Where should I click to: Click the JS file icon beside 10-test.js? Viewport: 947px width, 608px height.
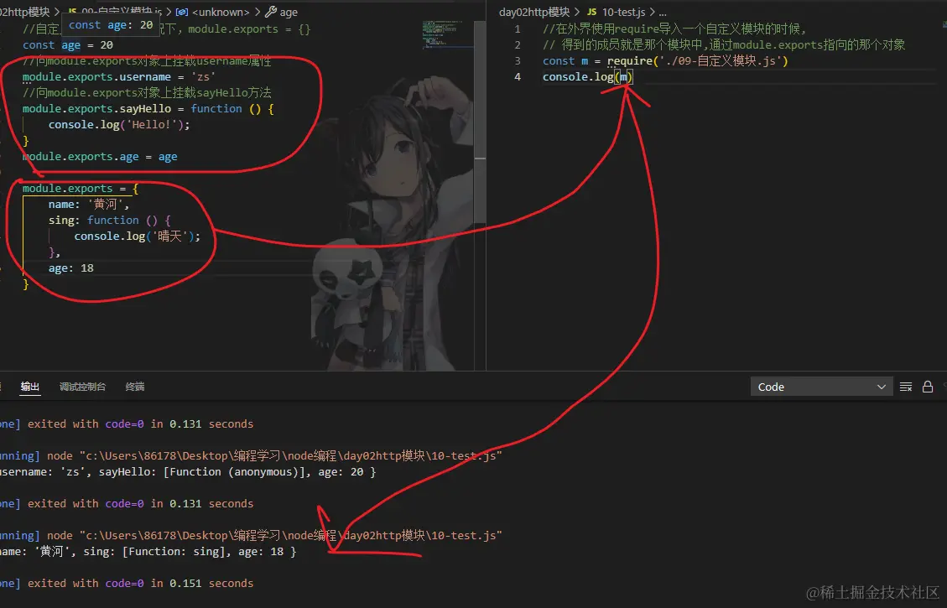click(592, 12)
